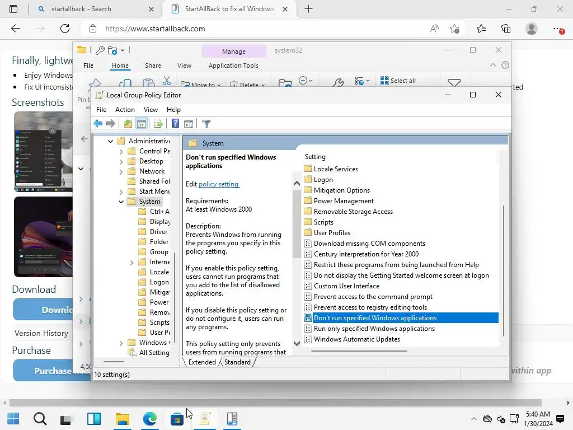View site information lock icon
Screen dimensions: 573x430
point(93,29)
